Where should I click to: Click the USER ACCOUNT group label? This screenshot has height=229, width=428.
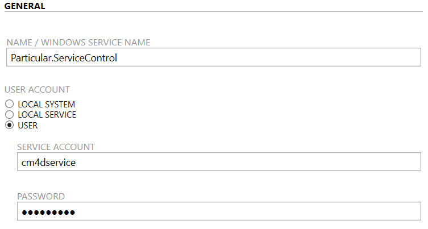[x=37, y=90]
